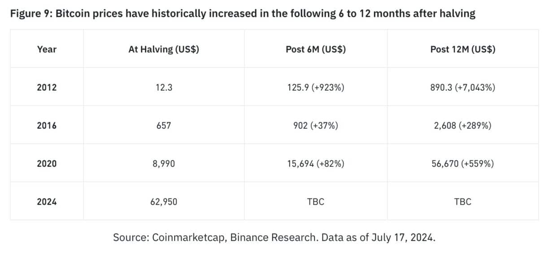
Task: Click the 2,608 (+289%) cell
Action: [462, 126]
